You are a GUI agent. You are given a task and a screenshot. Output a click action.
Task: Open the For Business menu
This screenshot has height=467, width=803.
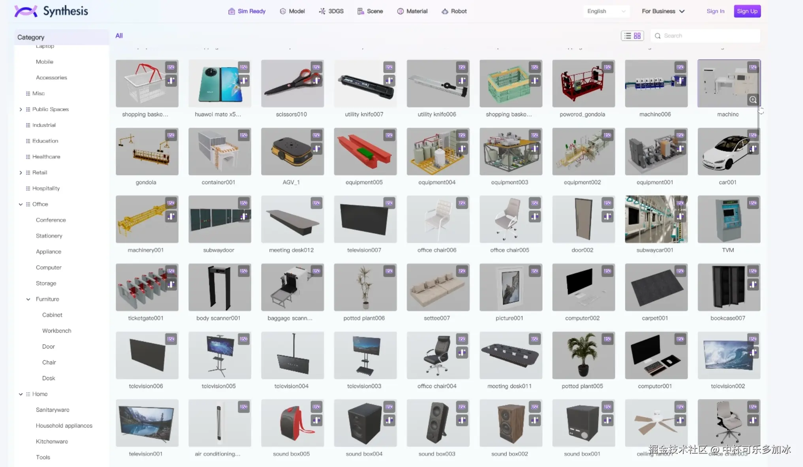(x=663, y=11)
